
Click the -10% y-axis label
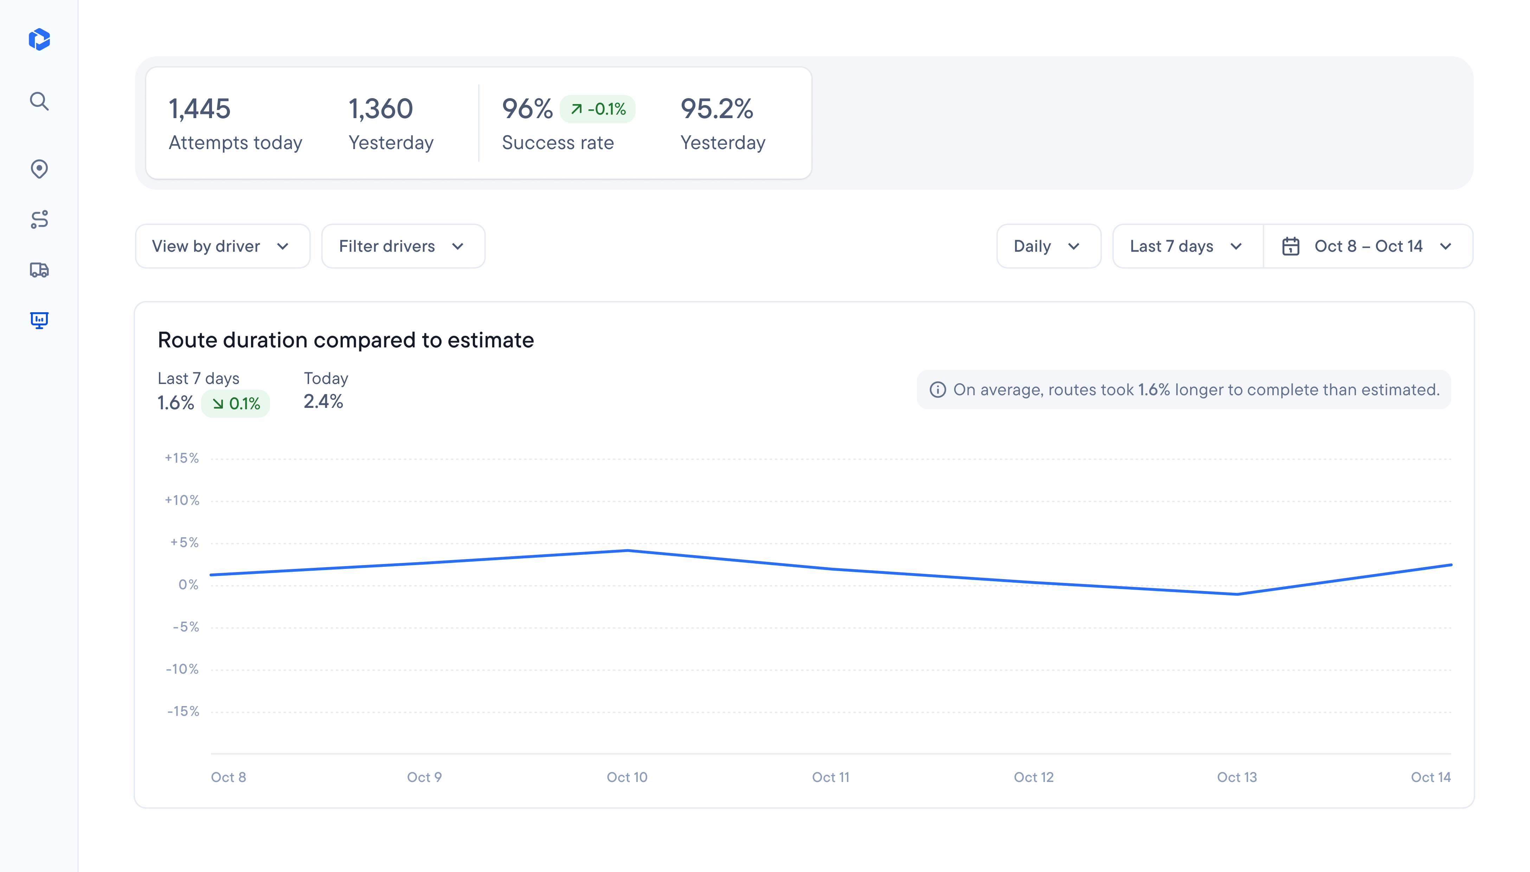(183, 669)
